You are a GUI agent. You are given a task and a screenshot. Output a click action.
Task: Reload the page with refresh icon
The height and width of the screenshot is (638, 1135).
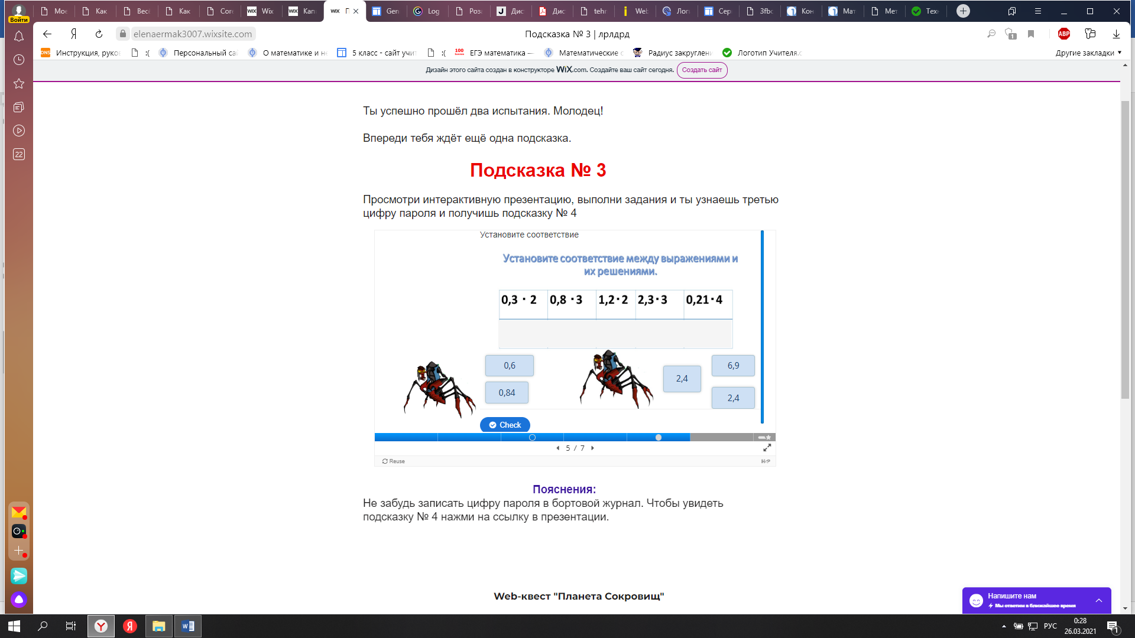pyautogui.click(x=99, y=34)
